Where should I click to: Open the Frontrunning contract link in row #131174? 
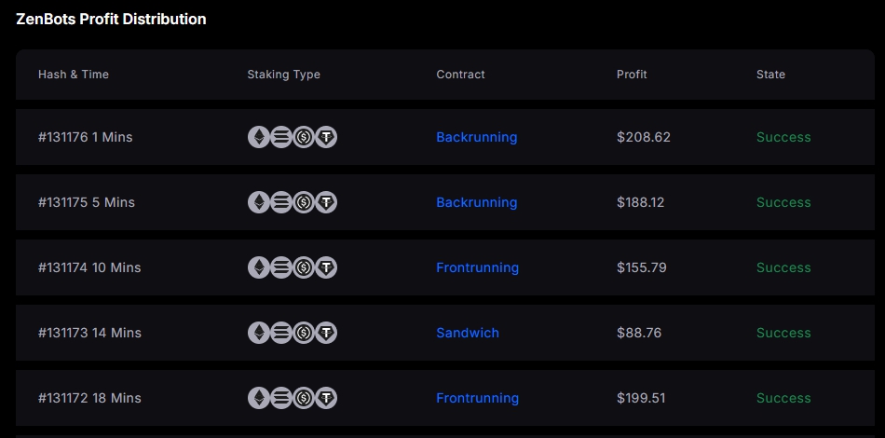(478, 267)
